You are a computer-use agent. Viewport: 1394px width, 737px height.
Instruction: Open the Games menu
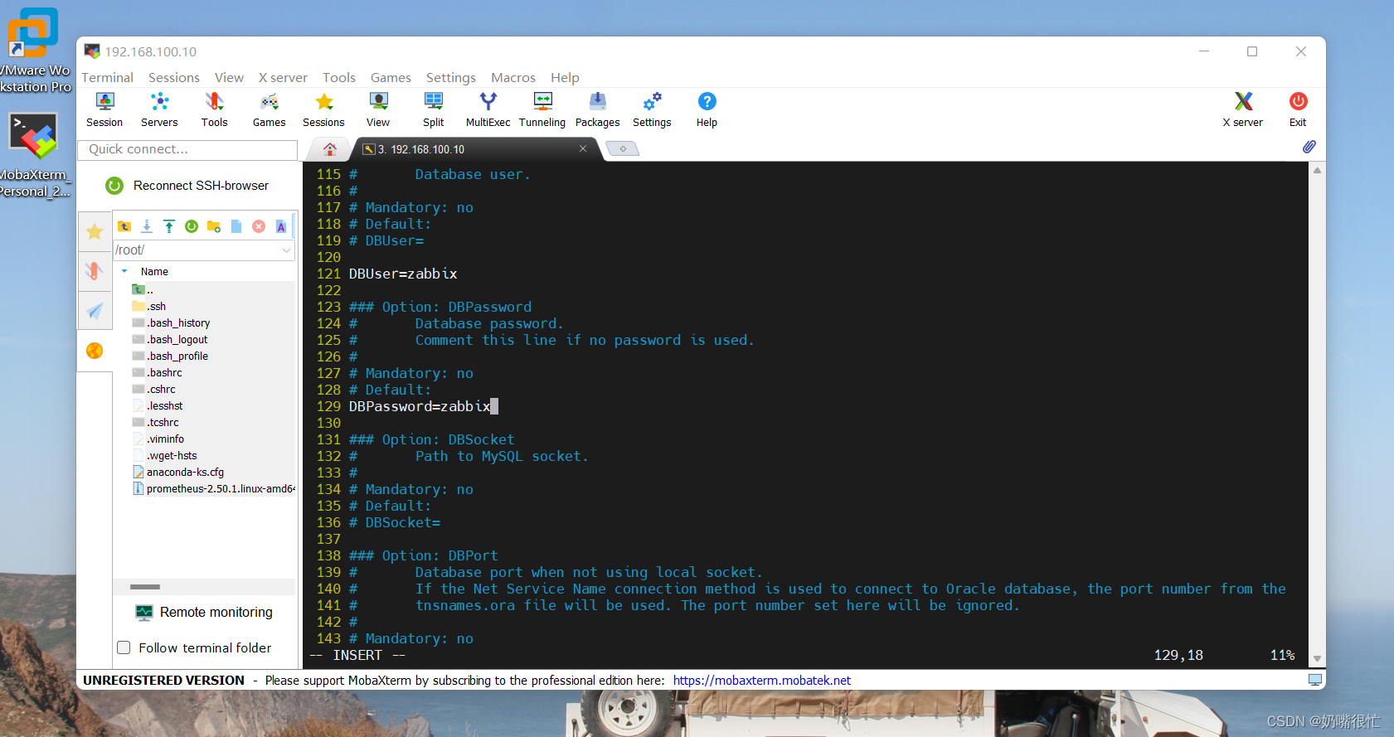391,77
